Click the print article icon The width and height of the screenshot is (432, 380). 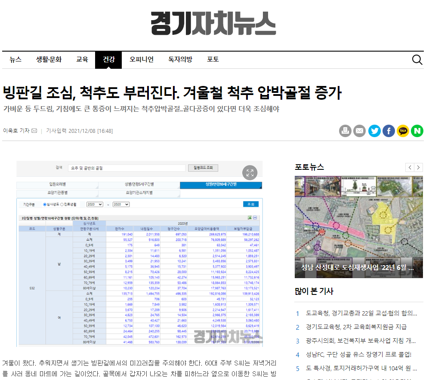coord(345,131)
